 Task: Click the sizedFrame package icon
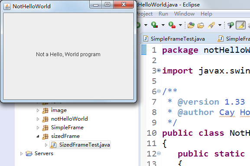(45, 137)
